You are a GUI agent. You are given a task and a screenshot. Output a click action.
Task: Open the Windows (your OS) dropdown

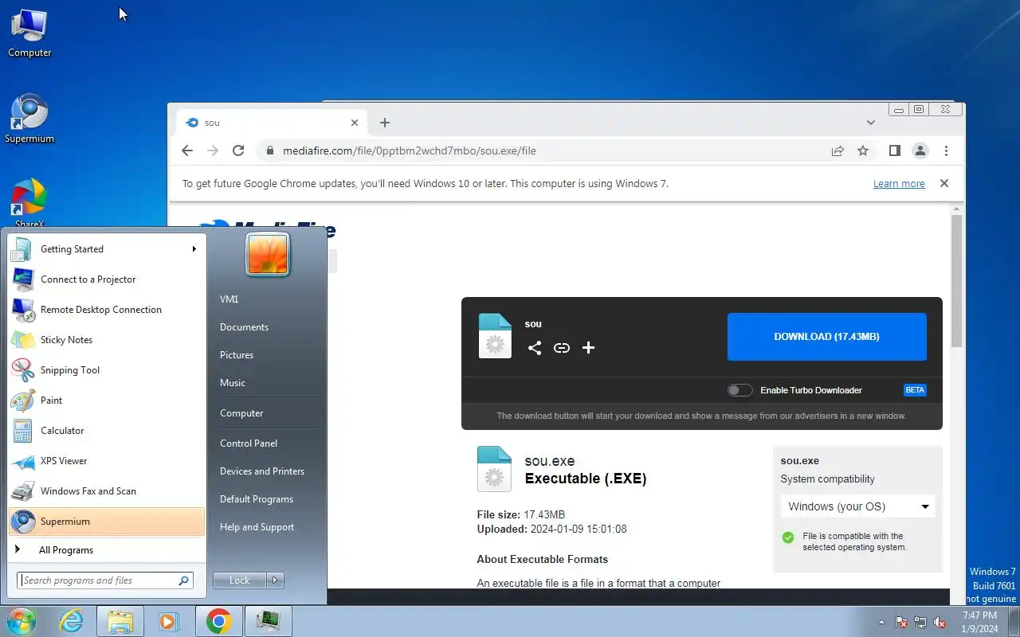click(x=857, y=506)
